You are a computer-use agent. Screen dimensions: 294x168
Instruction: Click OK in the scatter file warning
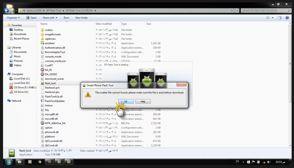point(126,101)
